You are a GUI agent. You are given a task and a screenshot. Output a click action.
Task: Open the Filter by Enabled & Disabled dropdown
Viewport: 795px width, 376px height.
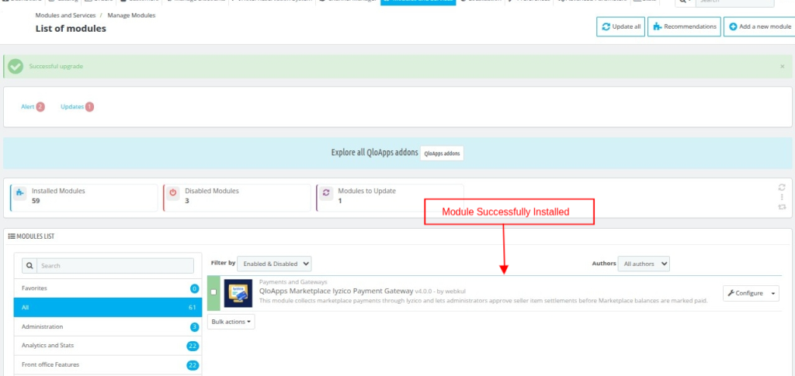[x=274, y=264]
